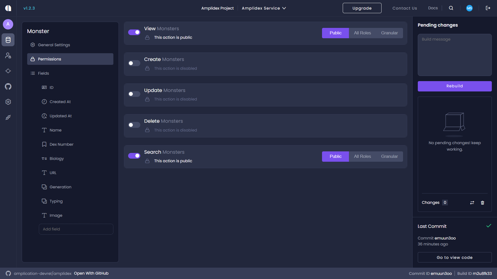Expand the Fields section
Image resolution: width=497 pixels, height=279 pixels.
pos(43,73)
